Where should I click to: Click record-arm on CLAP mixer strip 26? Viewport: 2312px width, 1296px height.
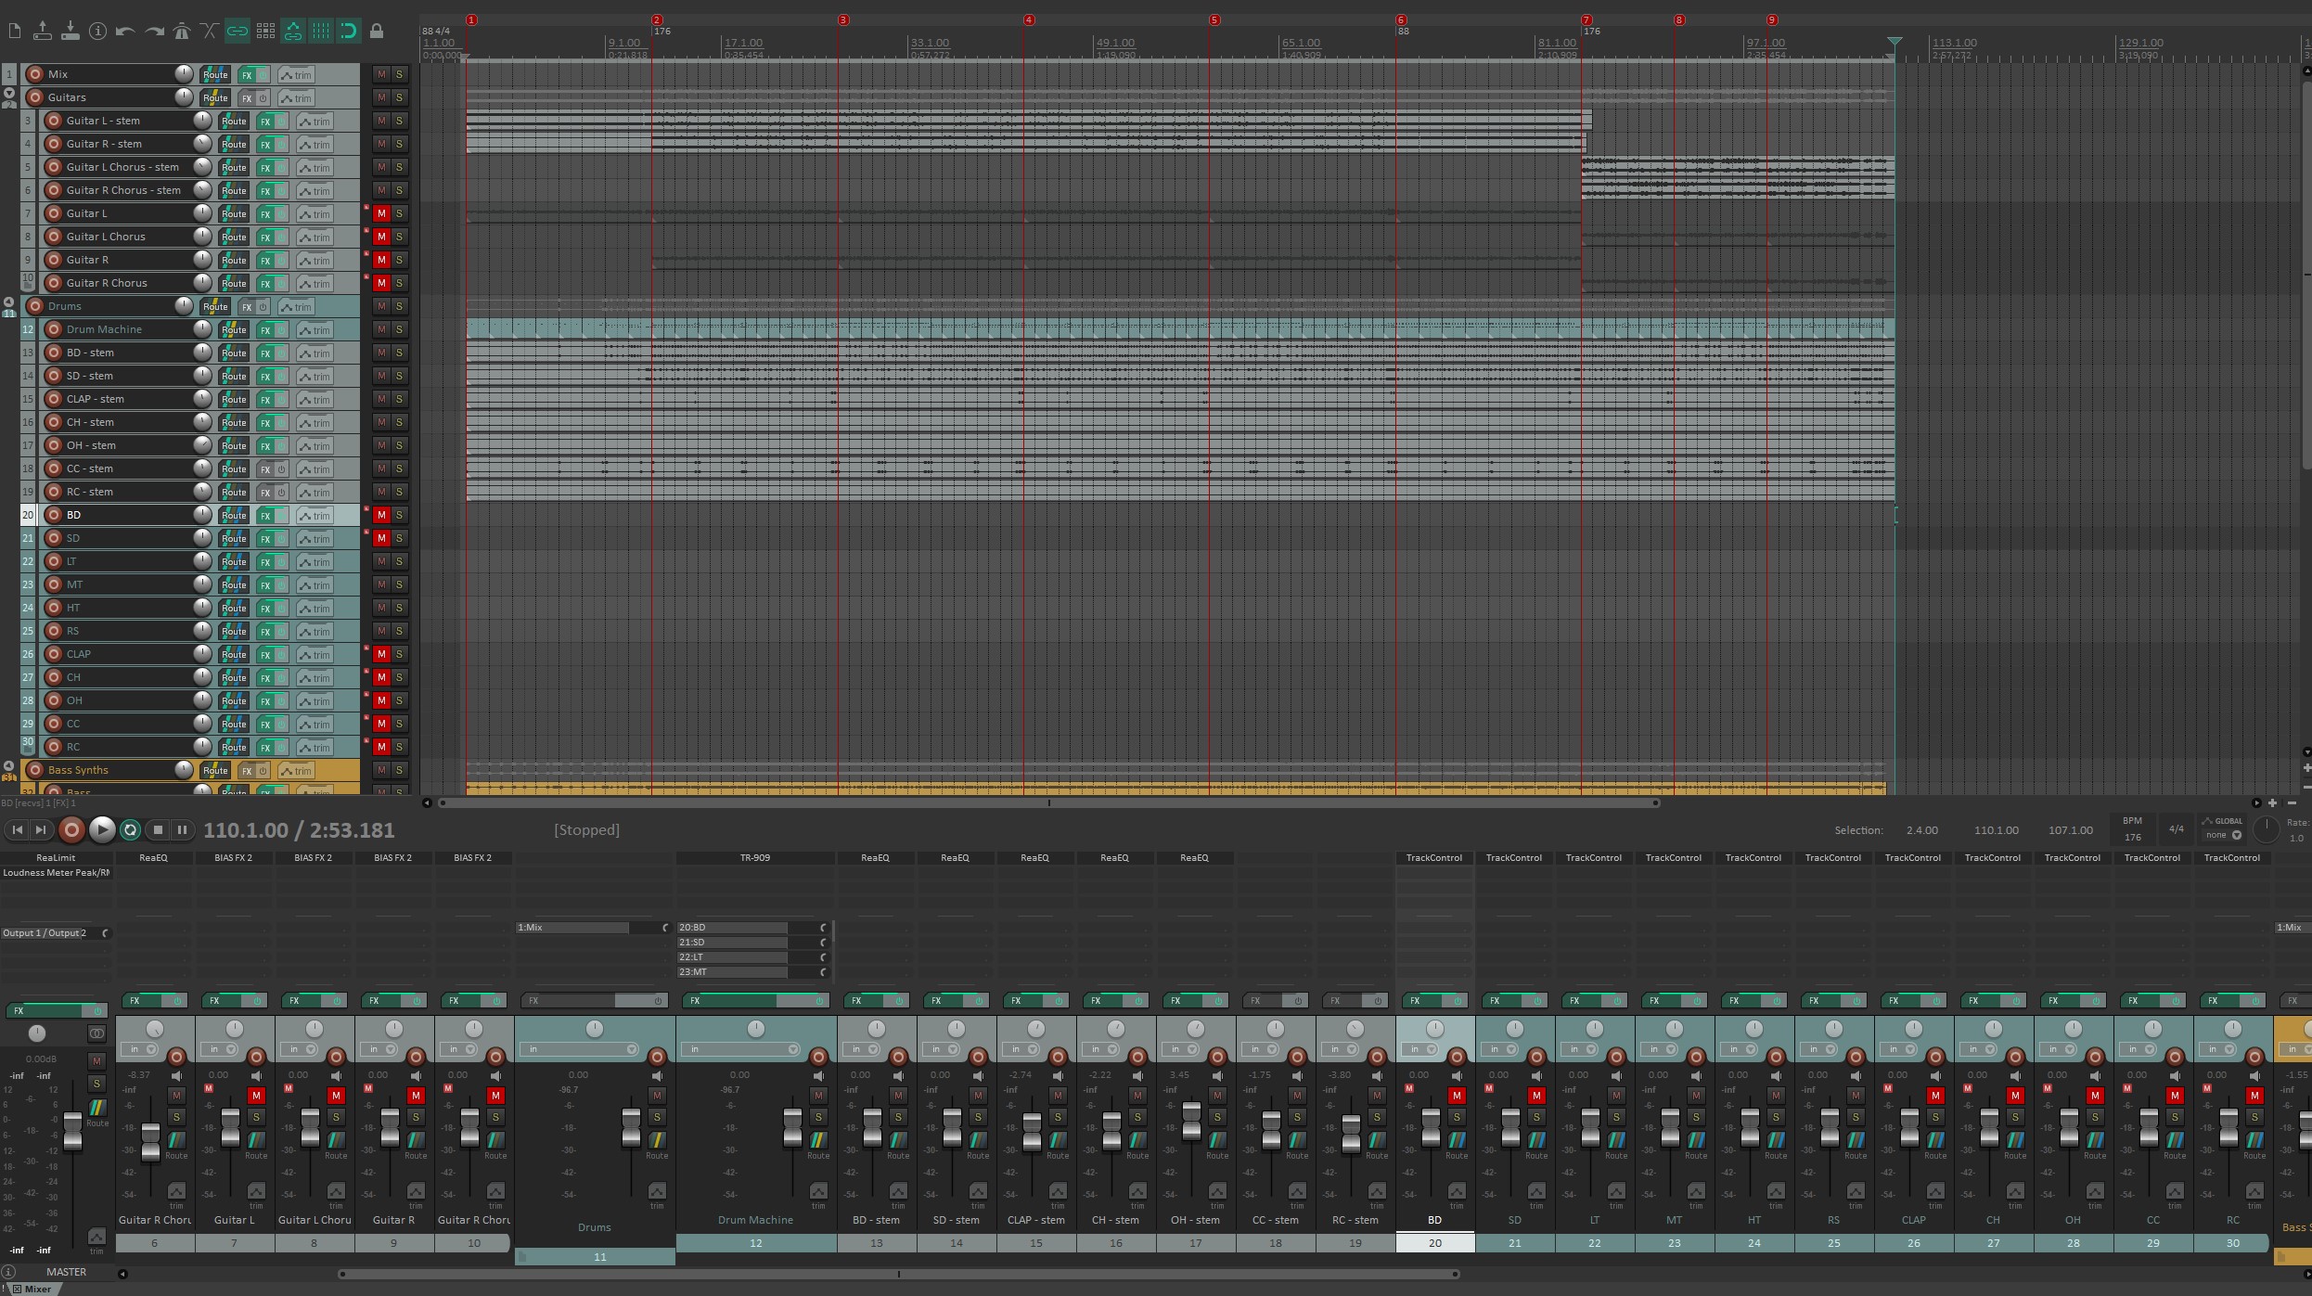[1935, 1057]
